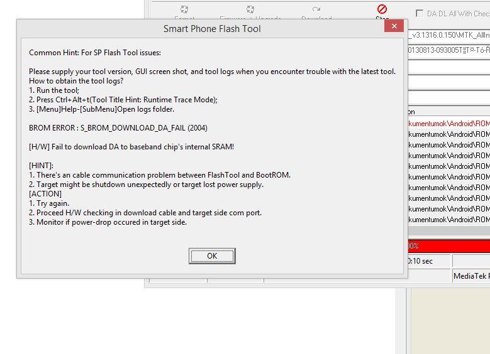The height and width of the screenshot is (354, 490).
Task: Click the field showing 0130813-093005T
Action: click(x=448, y=50)
